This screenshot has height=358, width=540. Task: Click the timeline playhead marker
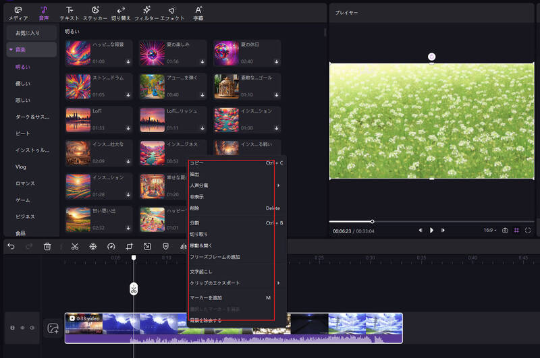(134, 258)
